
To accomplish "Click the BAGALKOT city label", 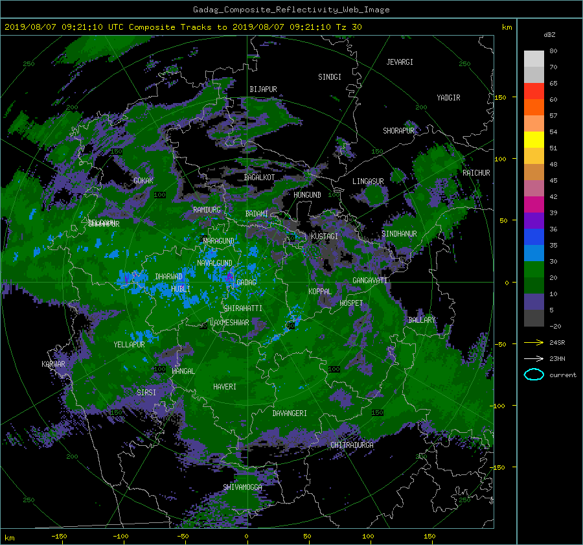I will (x=259, y=178).
